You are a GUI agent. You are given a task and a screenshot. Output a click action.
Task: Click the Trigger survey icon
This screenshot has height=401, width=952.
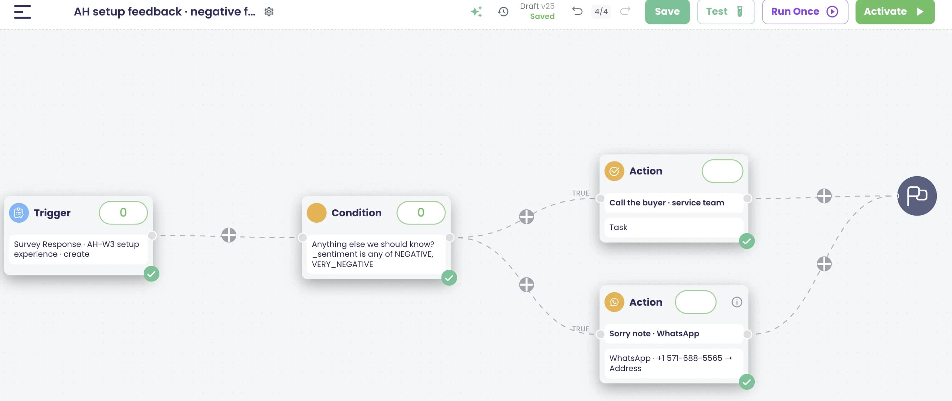[x=19, y=213]
